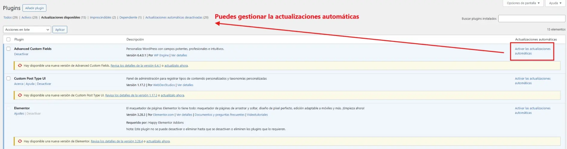Viewport: 567px width, 149px height.
Task: Click the Versión 6.4.0.1 text
Action: point(136,55)
